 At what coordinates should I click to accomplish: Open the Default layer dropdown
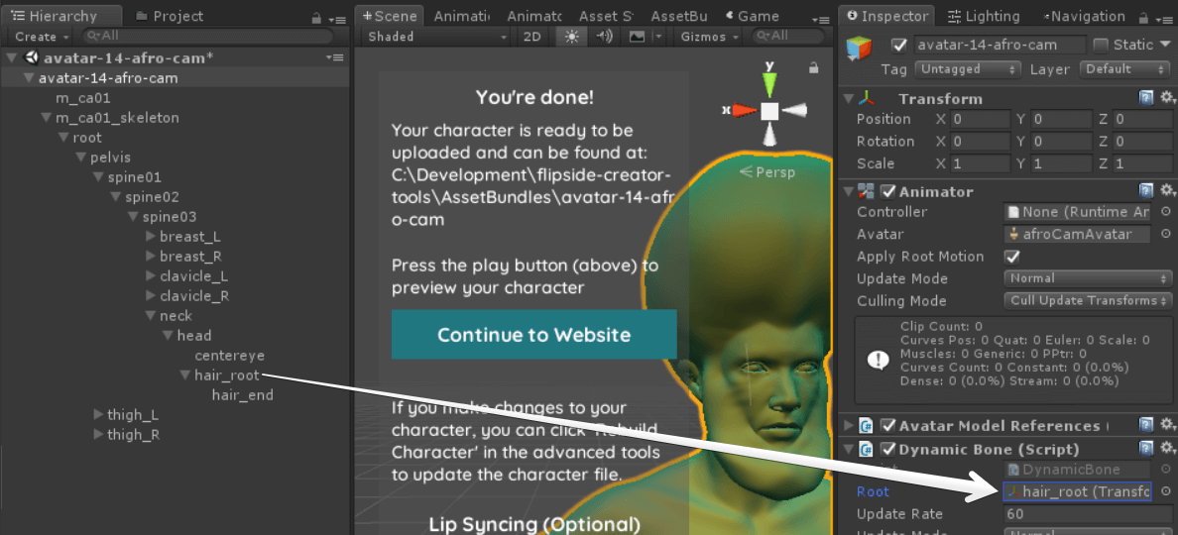[x=1126, y=69]
